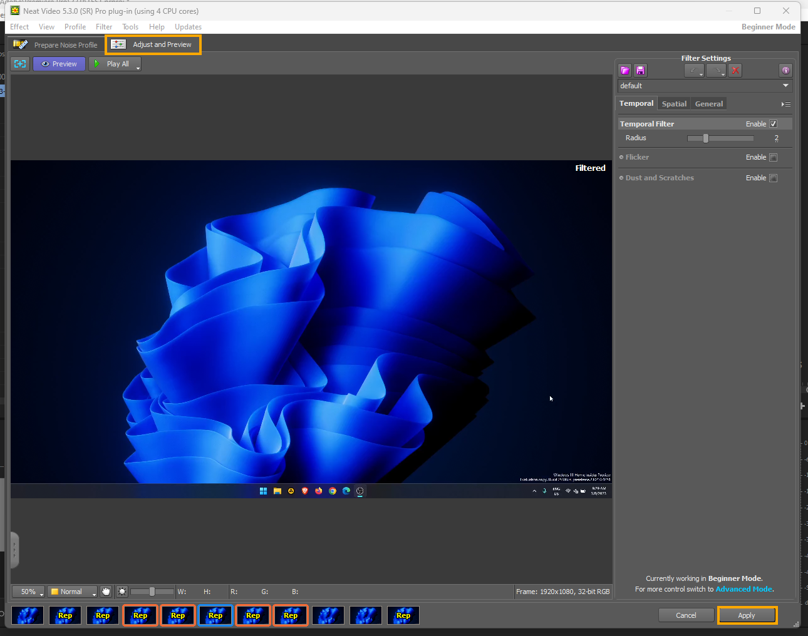Click the left side panel collapse handle

(14, 550)
